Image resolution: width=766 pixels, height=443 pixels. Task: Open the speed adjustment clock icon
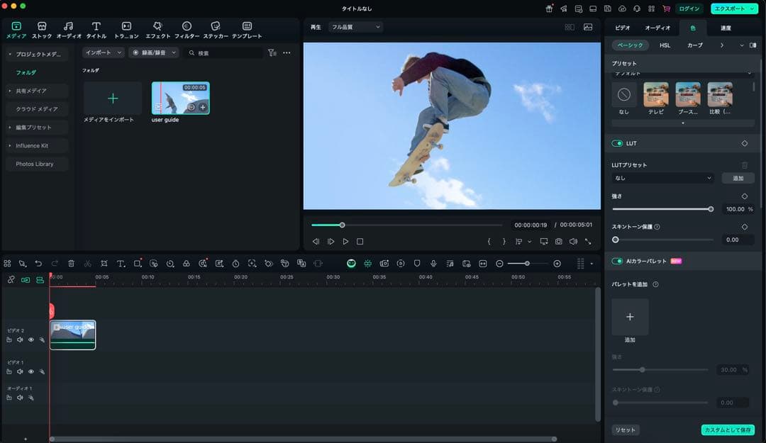coord(170,263)
